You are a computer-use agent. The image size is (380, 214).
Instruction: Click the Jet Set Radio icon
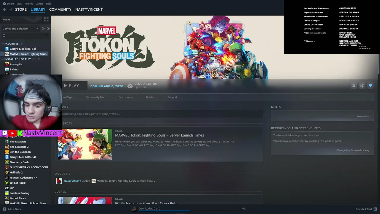pyautogui.click(x=7, y=183)
